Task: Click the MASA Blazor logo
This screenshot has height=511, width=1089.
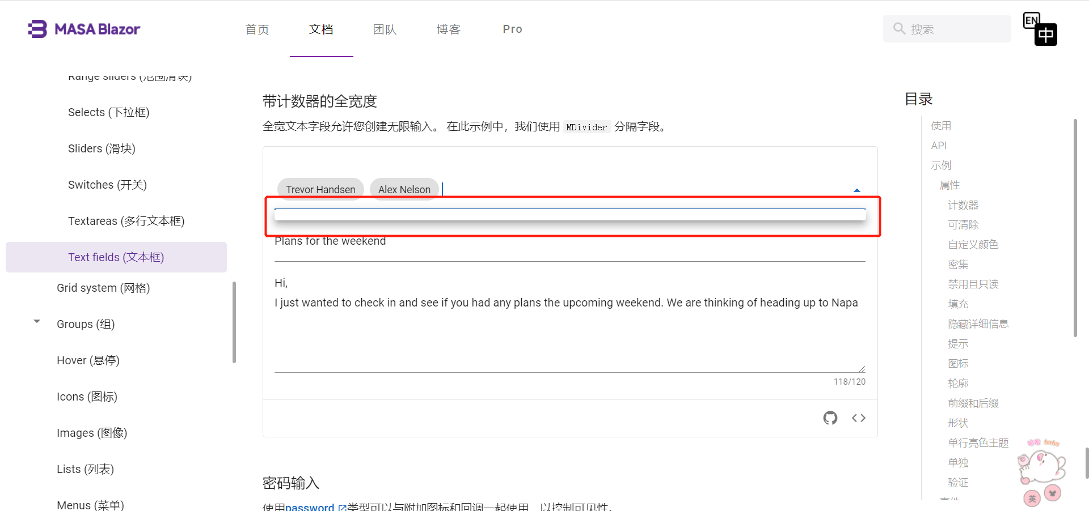Action: pos(84,28)
